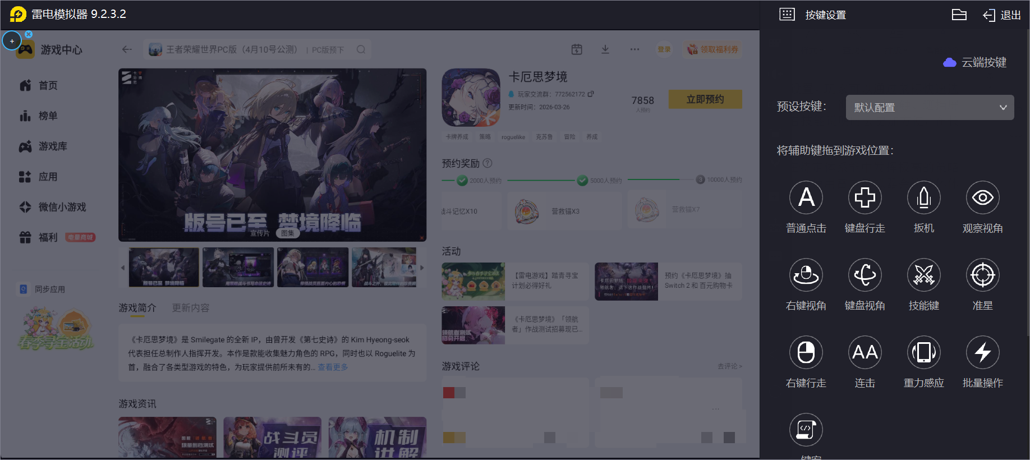This screenshot has height=460, width=1030.
Task: Open the 云端按键 cloud keys link
Action: tap(975, 62)
